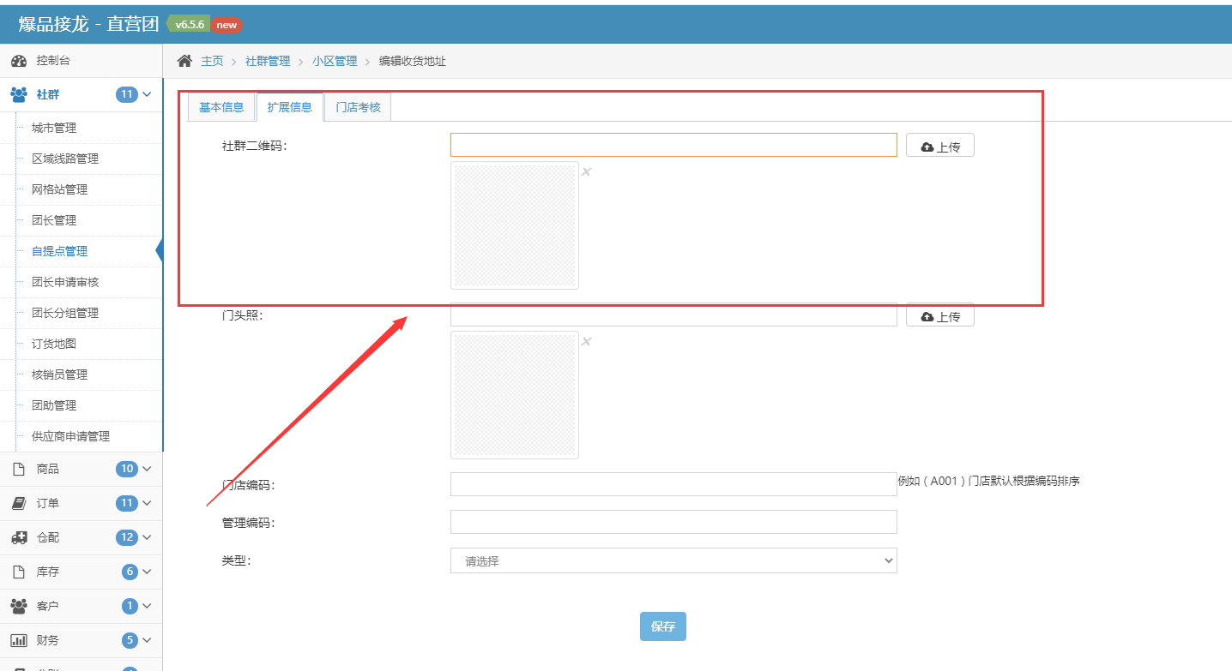This screenshot has height=671, width=1232.
Task: Expand the 仓配 menu chevron
Action: 147,537
